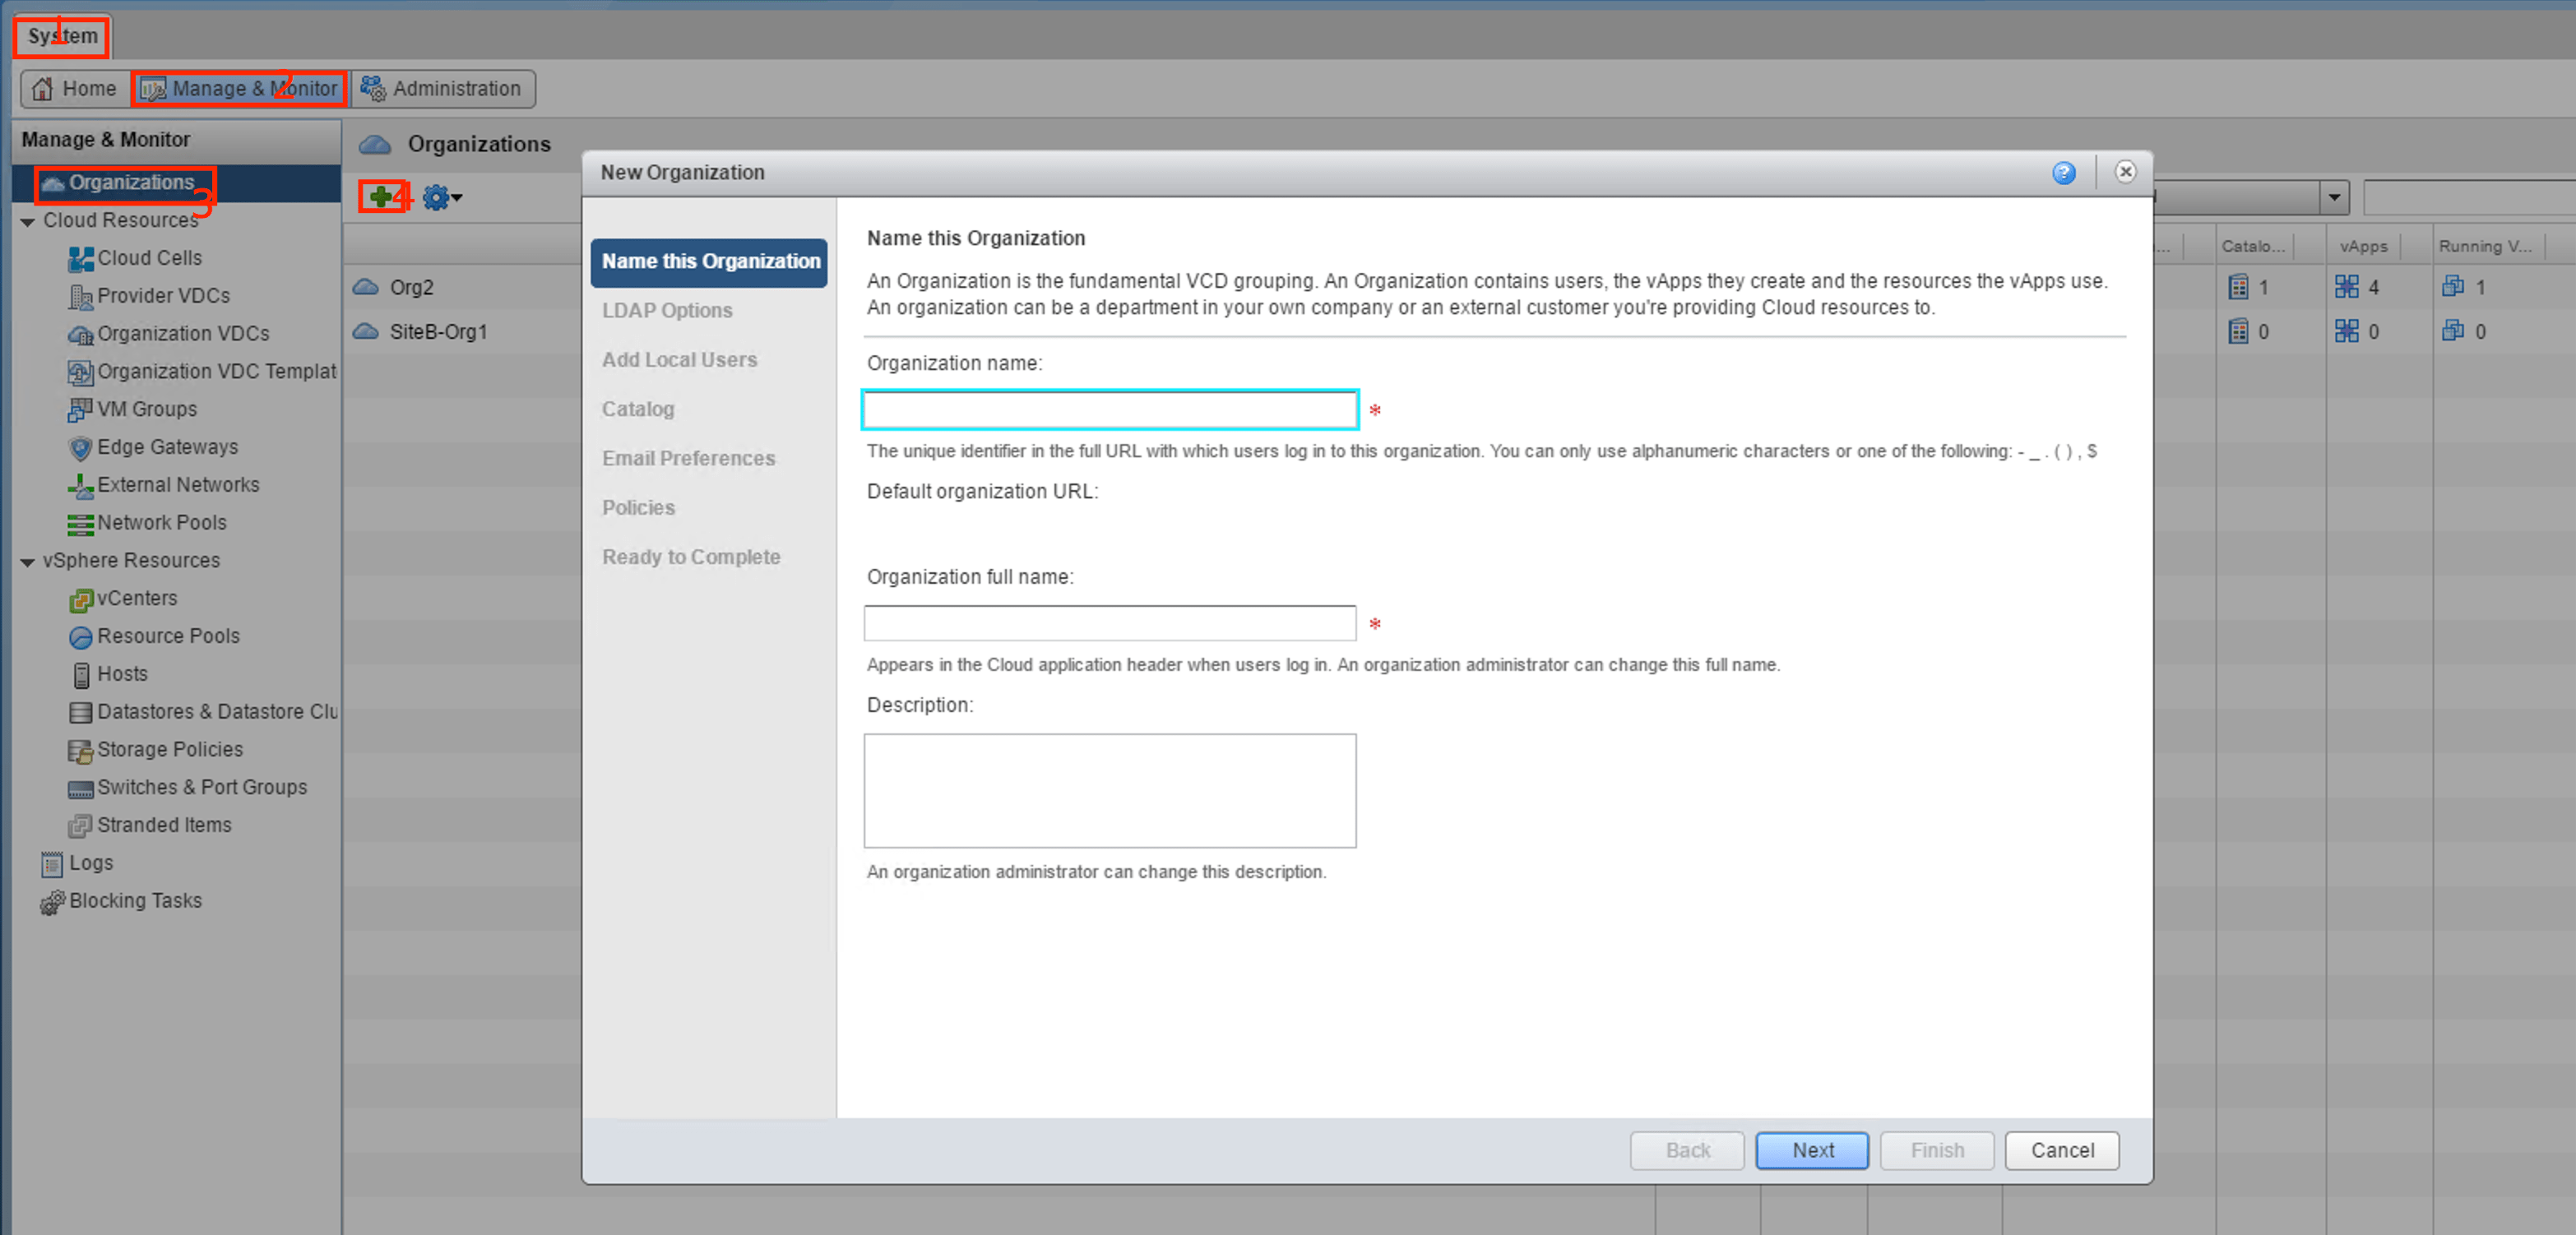Open the filter dropdown arrow behind dialog

point(2334,197)
